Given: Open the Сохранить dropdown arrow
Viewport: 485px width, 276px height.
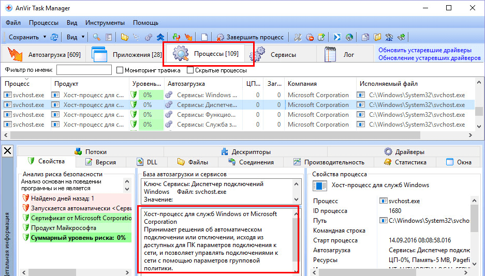Looking at the screenshot, I should pyautogui.click(x=45, y=37).
